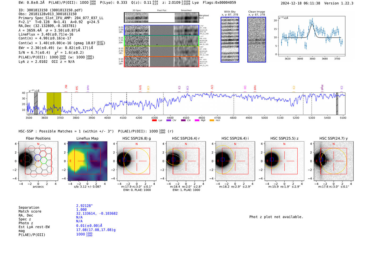
Task: Click the Weighted Sum 2D spectrum strip
Action: 161,18
